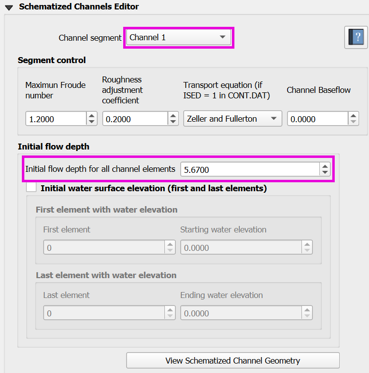Screen dimensions: 369x373
Task: Open the Transport equation dropdown
Action: [x=232, y=119]
